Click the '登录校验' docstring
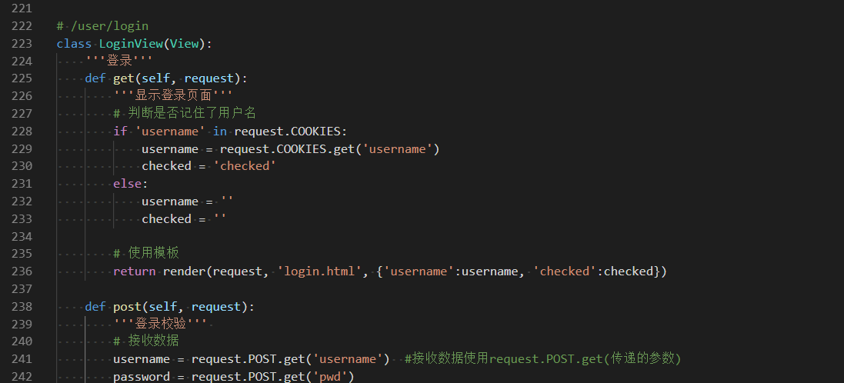The width and height of the screenshot is (844, 383). pyautogui.click(x=160, y=324)
